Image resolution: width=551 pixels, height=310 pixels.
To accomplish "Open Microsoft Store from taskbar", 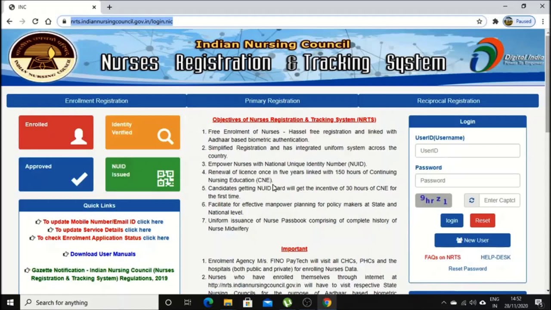I will coord(248,303).
